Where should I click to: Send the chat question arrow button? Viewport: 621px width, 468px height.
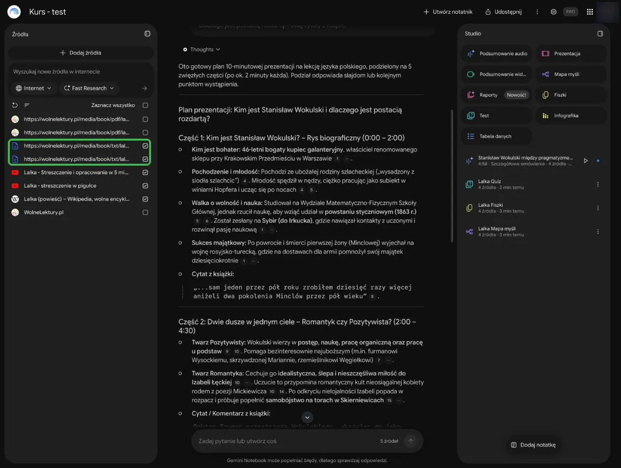pyautogui.click(x=410, y=441)
